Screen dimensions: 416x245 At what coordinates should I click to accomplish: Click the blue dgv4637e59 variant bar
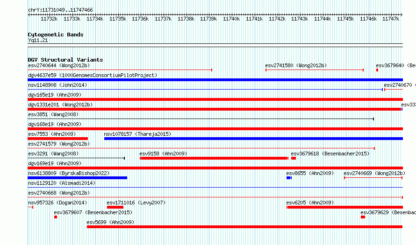coord(215,80)
